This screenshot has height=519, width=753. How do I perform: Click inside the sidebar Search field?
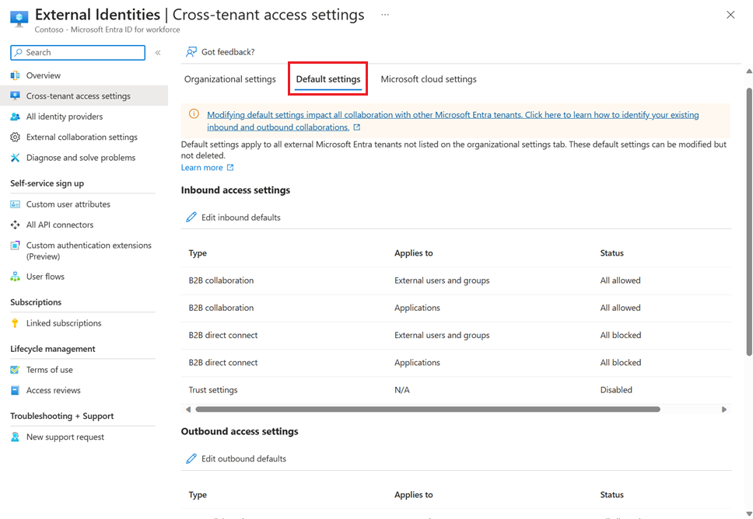77,52
